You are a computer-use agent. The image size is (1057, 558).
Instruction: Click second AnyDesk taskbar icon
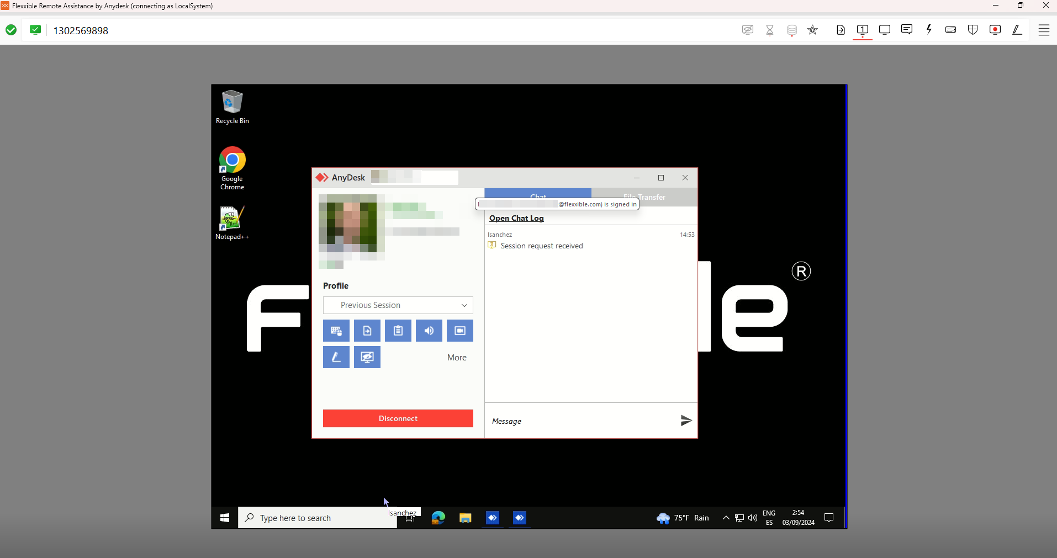520,518
